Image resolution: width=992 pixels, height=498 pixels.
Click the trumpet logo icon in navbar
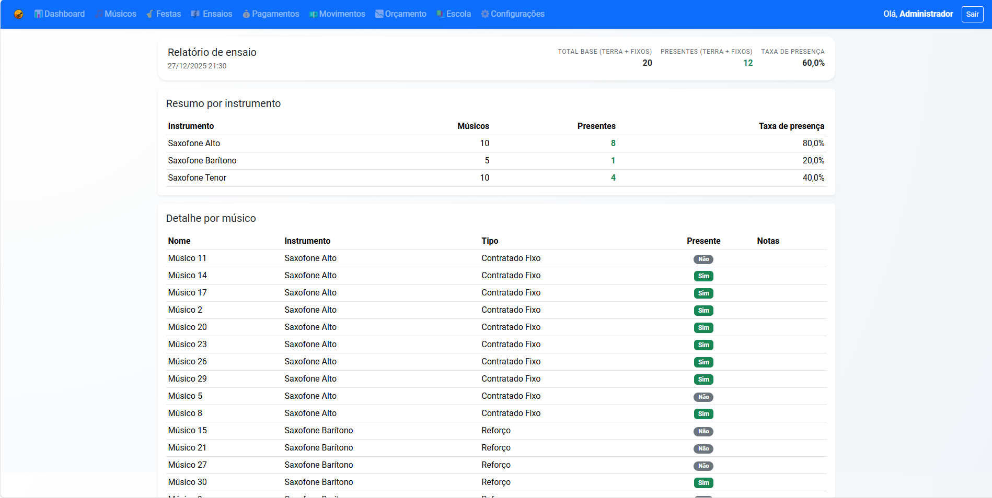click(x=18, y=14)
